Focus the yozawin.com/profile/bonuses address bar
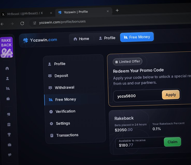This screenshot has width=191, height=165. 62,22
